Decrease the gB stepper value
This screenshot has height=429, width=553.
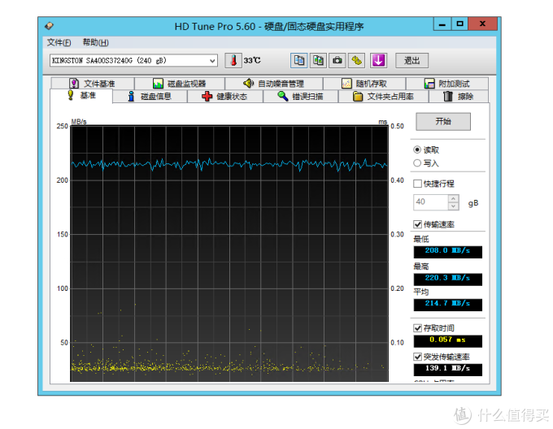453,206
